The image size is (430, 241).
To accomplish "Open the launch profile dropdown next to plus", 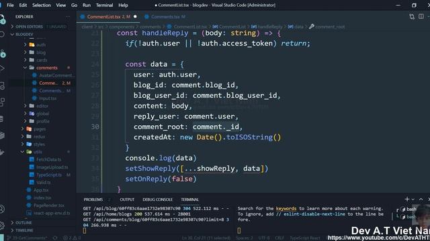I will click(x=413, y=199).
